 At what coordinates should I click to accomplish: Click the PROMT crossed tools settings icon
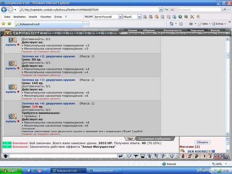192,17
